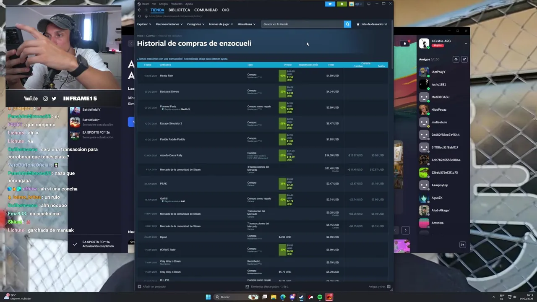
Task: Open the ojo account dropdown
Action: tap(356, 4)
